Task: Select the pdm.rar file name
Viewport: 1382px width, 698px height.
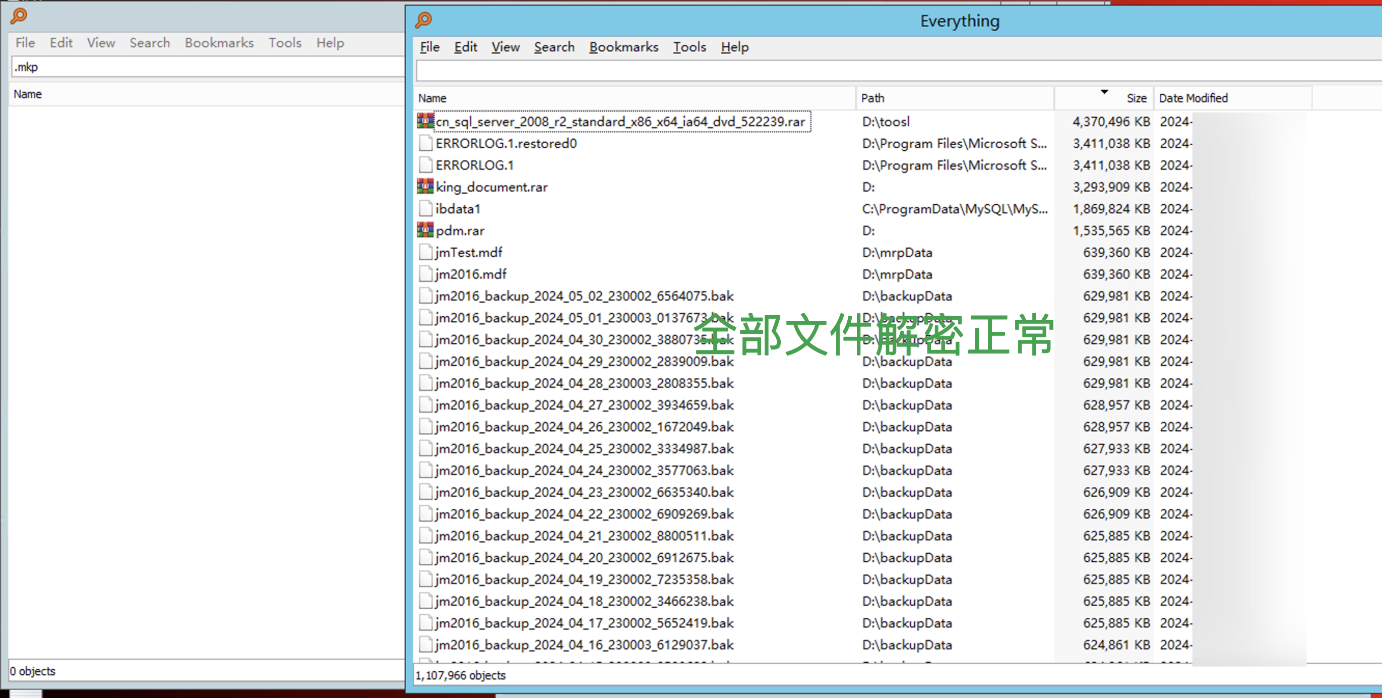Action: pos(460,230)
